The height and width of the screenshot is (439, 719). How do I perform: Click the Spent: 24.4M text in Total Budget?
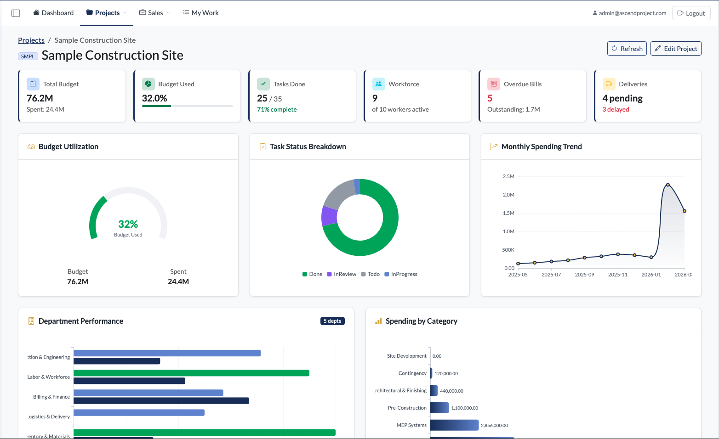pos(46,109)
